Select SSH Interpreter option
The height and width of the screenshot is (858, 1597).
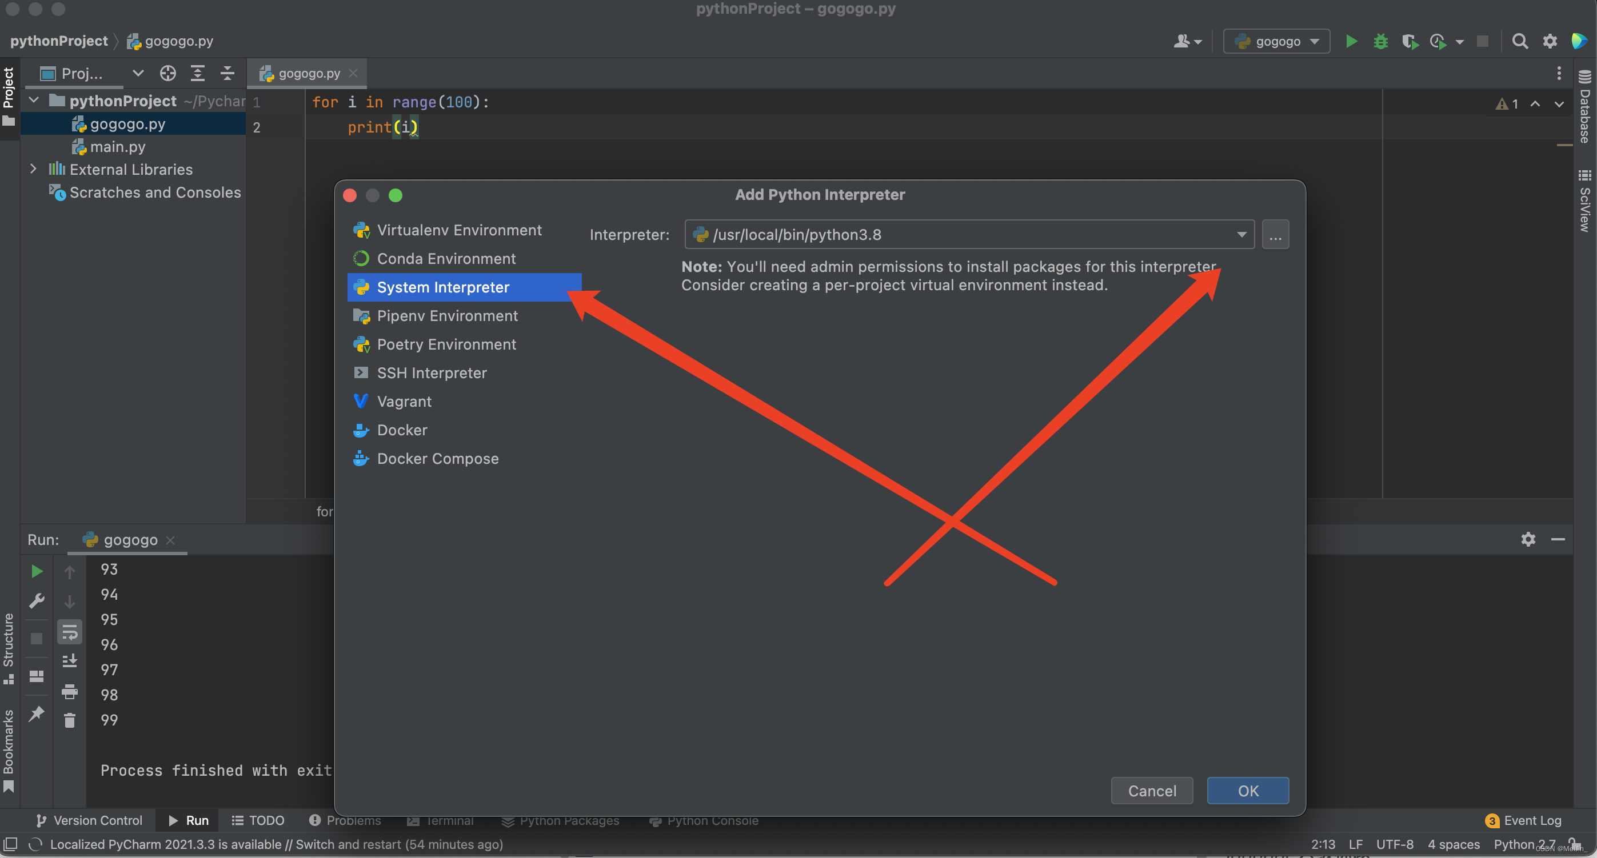(x=464, y=372)
